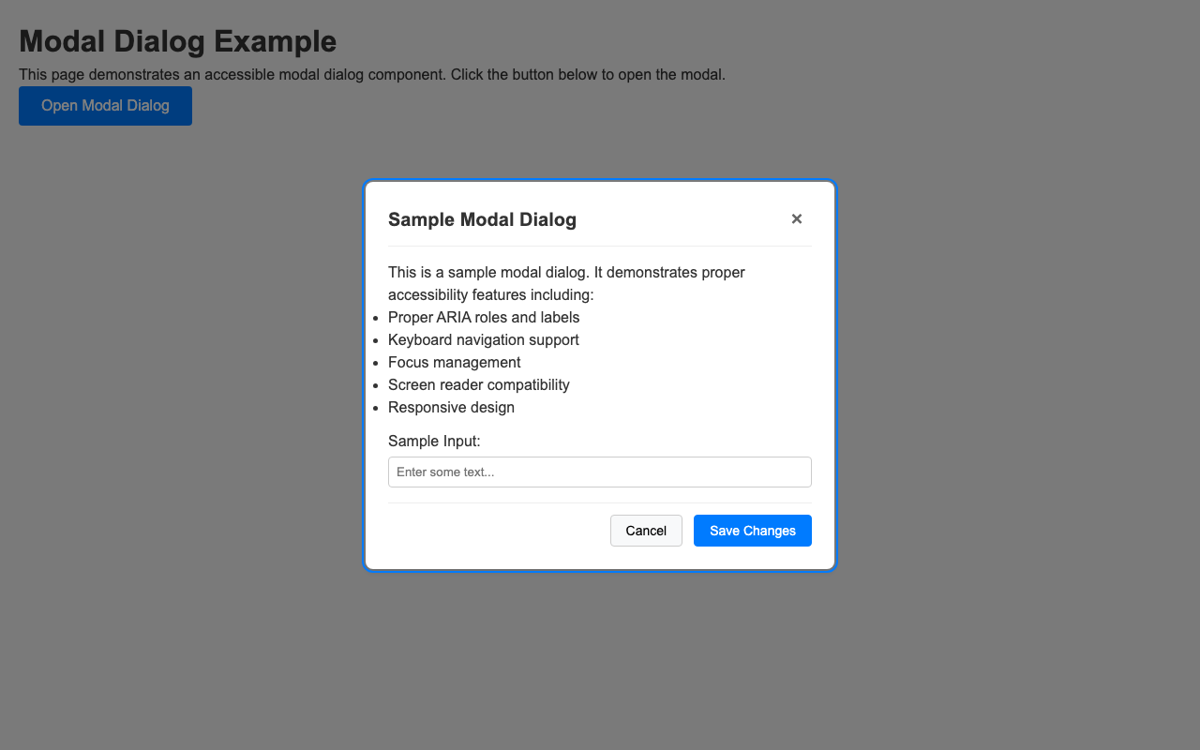Click the Open Modal Dialog button
Screen dimensions: 1200x750
pos(105,105)
